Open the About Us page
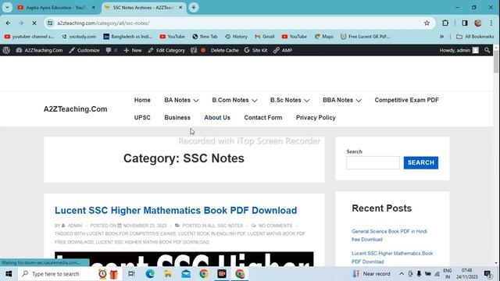Screen dimensions: 500x281 tap(217, 118)
